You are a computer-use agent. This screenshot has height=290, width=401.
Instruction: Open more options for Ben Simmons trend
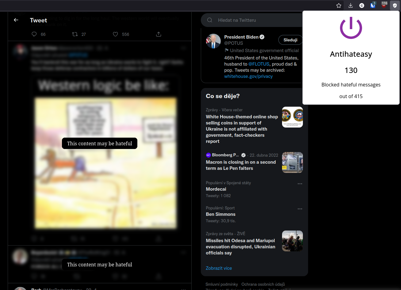(300, 209)
